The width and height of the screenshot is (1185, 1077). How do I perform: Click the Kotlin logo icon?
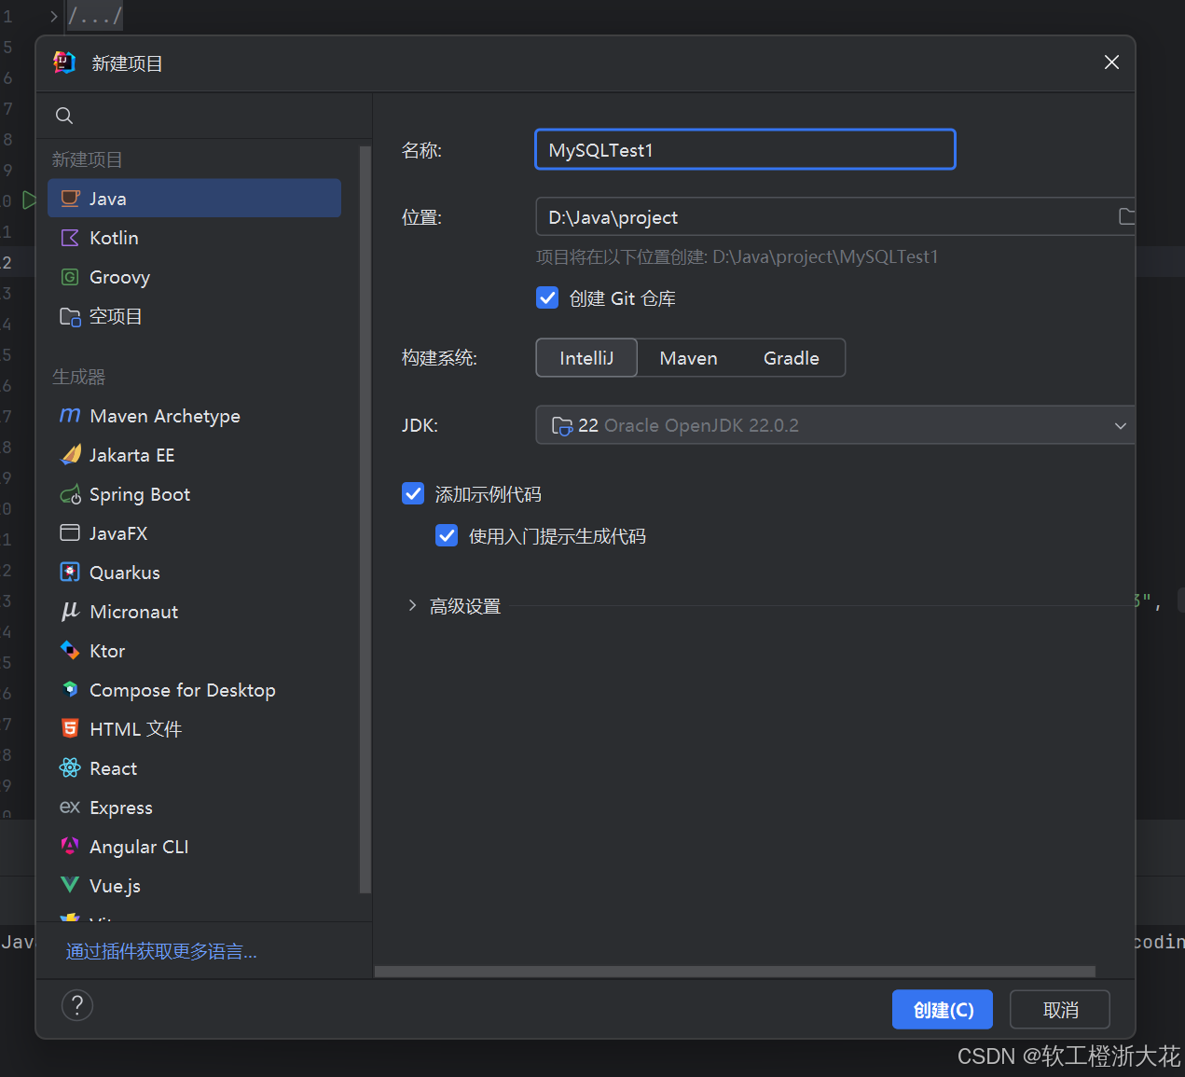70,238
